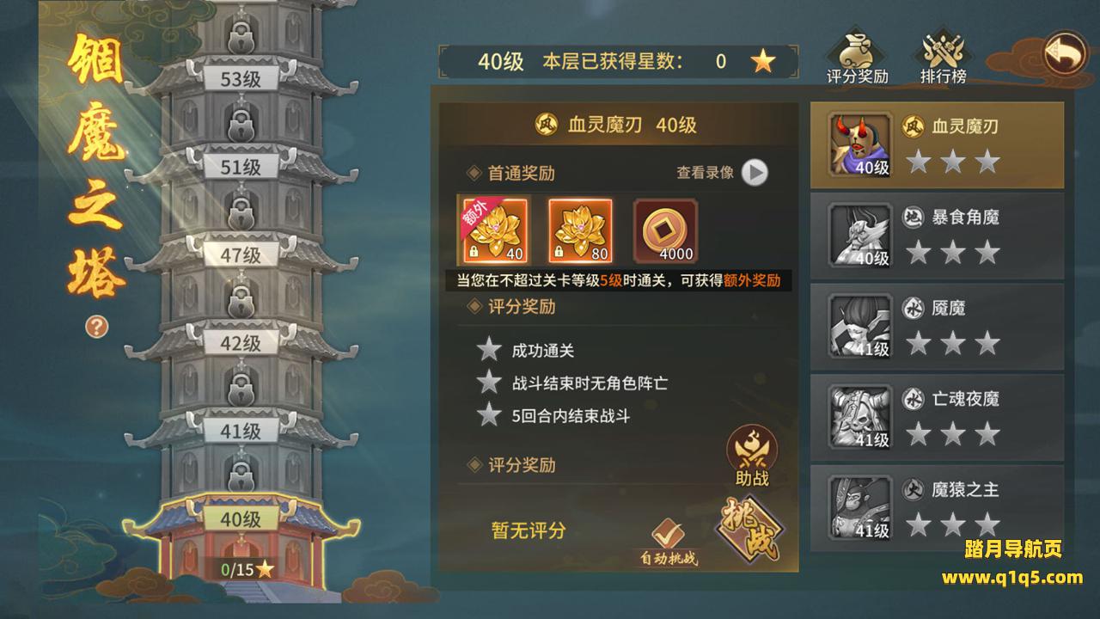Image resolution: width=1100 pixels, height=619 pixels.
Task: Select the 40级 tower floor
Action: [x=241, y=519]
